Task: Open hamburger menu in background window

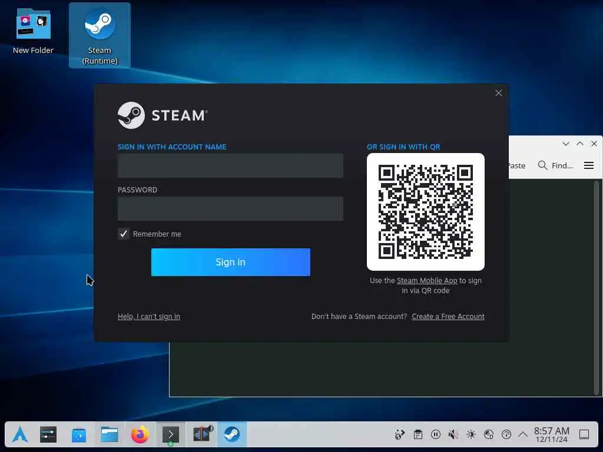Action: tap(589, 165)
